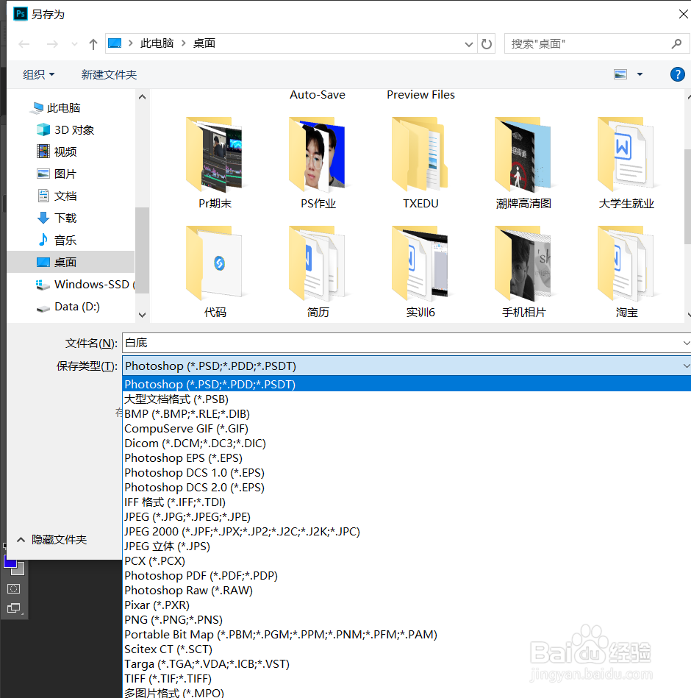Screen dimensions: 691x698
Task: Choose JPEG 2000 format
Action: [x=407, y=532]
